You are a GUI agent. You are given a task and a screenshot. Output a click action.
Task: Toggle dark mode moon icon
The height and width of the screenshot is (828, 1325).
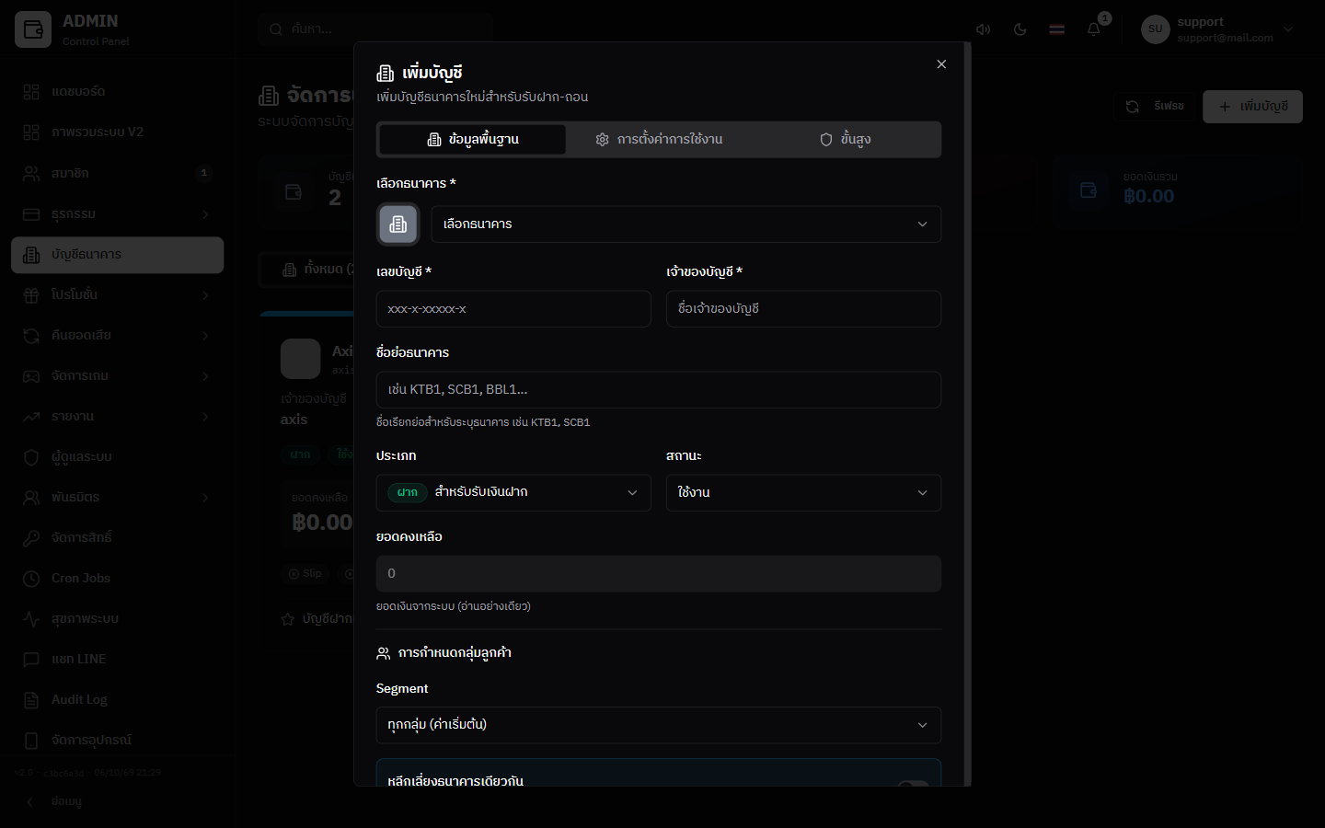click(x=1020, y=29)
